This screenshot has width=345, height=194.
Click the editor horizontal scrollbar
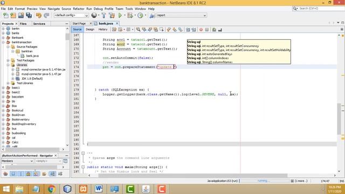(x=193, y=175)
